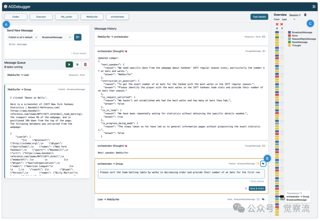Click the orchestrator (thought) message 61 header

181,51
